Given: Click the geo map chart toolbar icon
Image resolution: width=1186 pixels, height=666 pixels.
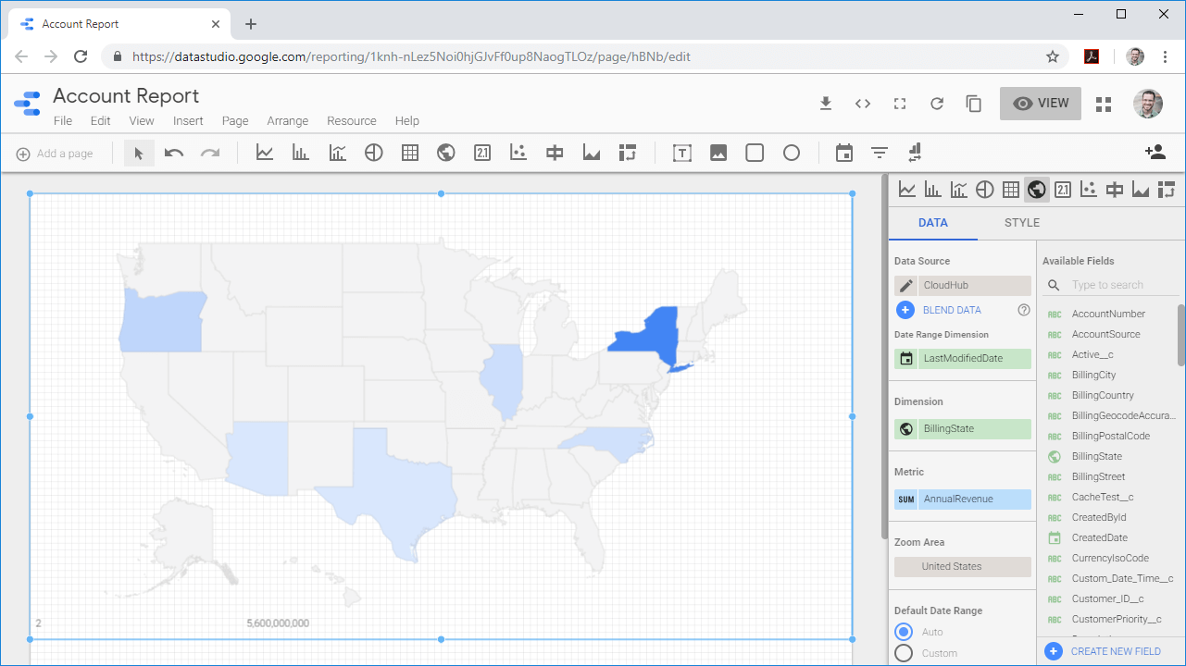Looking at the screenshot, I should 446,153.
